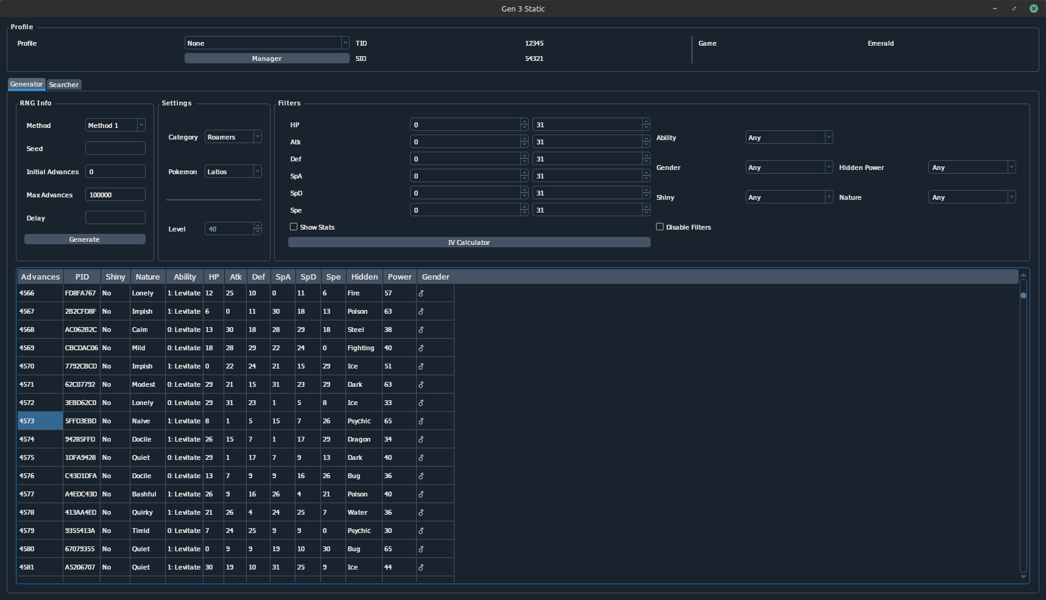
Task: Click the results scrollbar down arrow
Action: pos(1023,576)
